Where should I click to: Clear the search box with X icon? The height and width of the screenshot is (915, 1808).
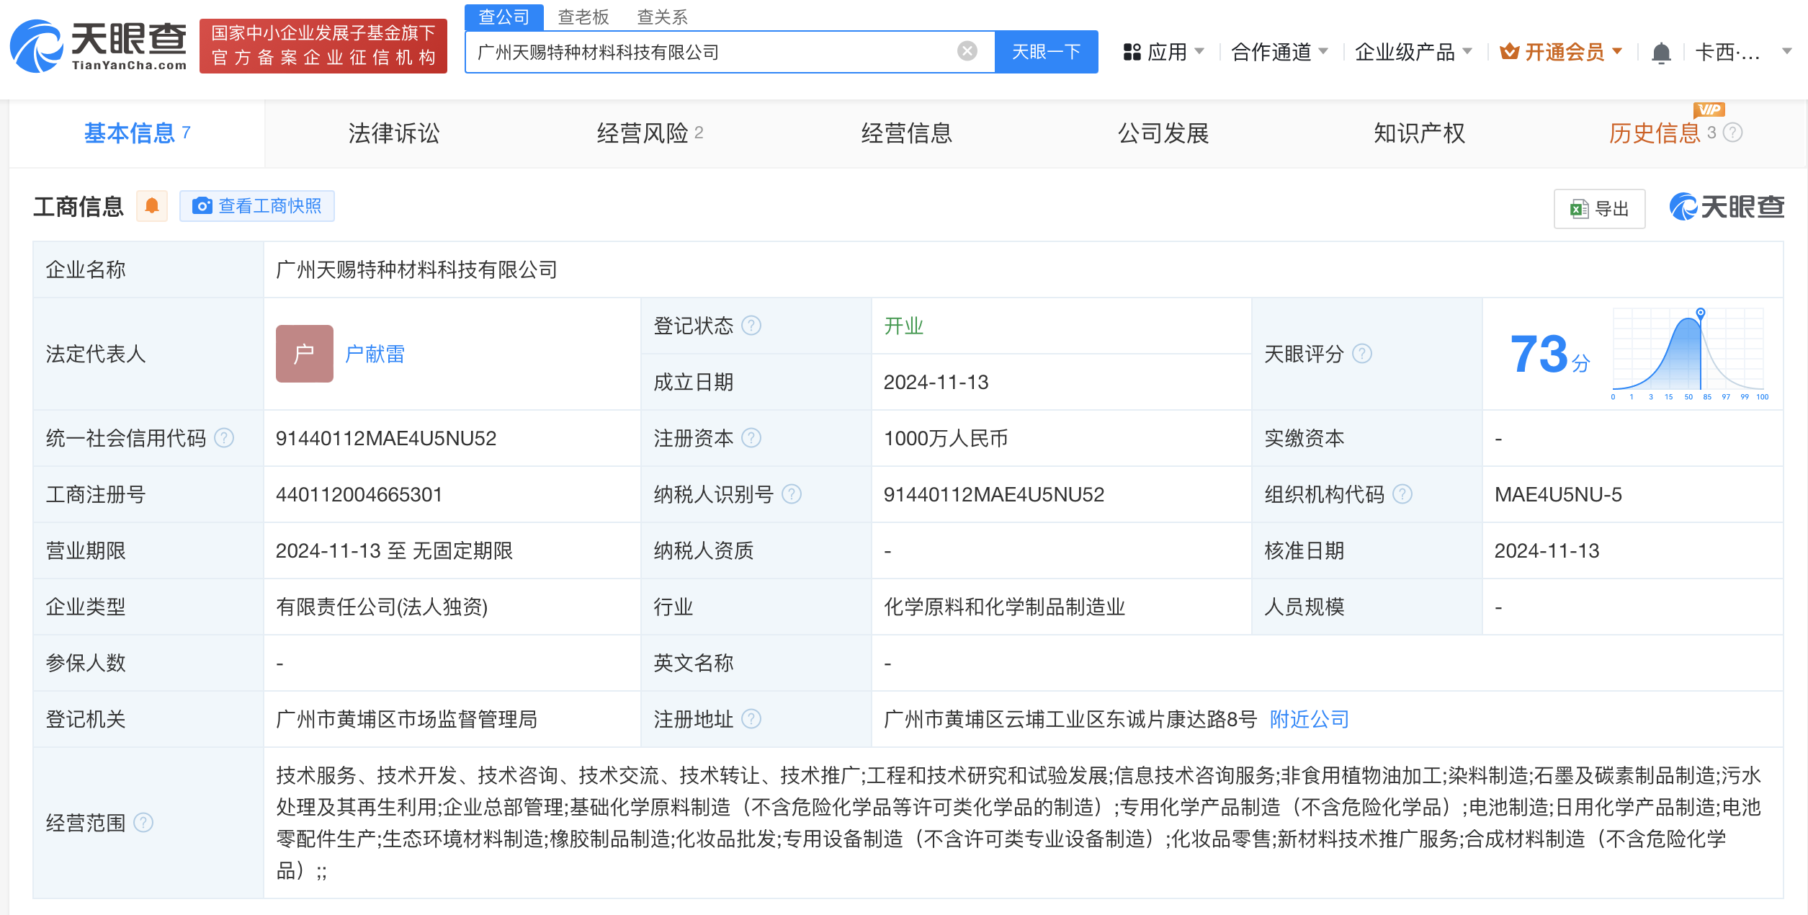click(x=967, y=51)
